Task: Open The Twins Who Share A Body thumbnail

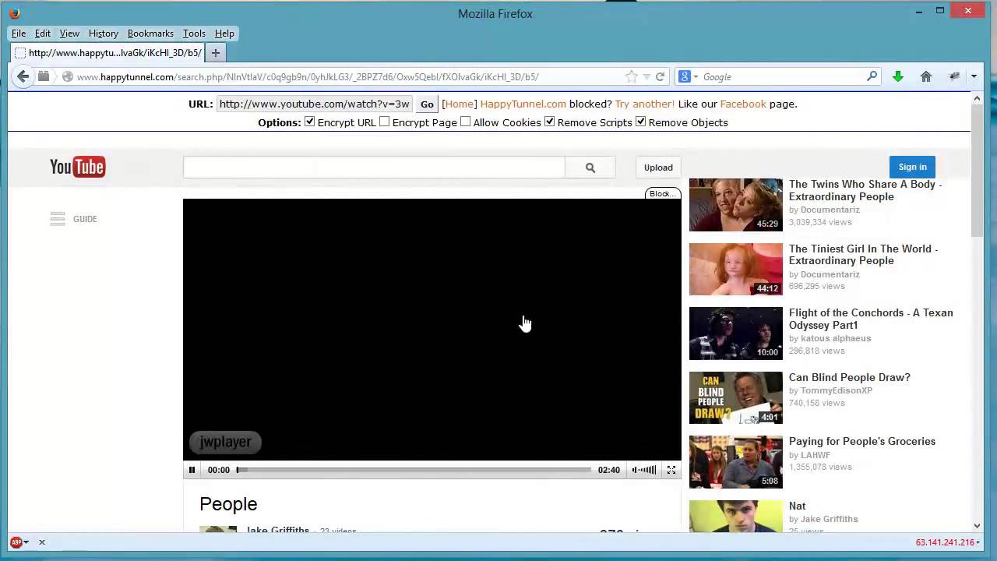Action: (x=736, y=205)
